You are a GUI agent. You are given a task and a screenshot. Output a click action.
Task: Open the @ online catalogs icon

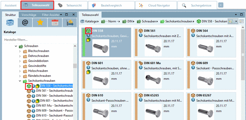25,23
